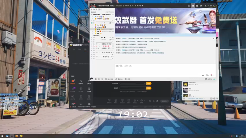Click the Home icon in YY title bar
The width and height of the screenshot is (246, 138).
point(193,6)
